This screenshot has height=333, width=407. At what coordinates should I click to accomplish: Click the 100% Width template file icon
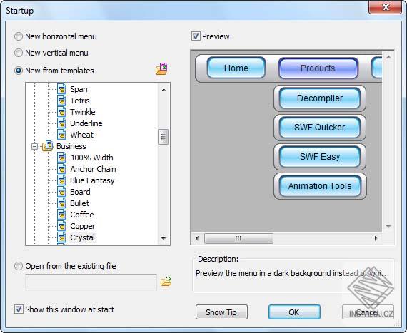(61, 158)
